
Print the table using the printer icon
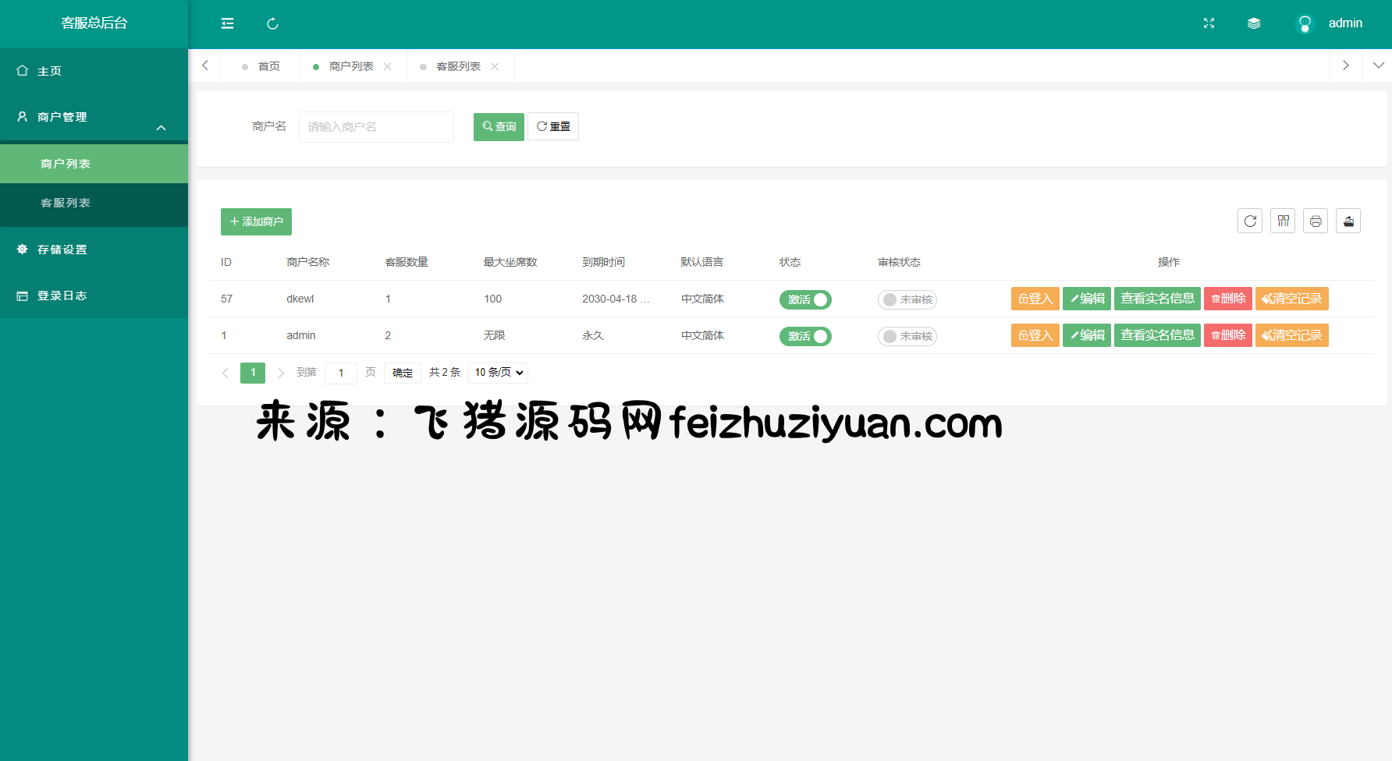pyautogui.click(x=1316, y=221)
